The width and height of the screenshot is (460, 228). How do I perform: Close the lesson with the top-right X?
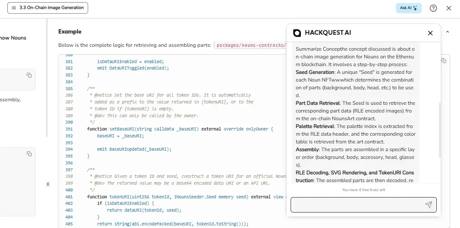449,8
